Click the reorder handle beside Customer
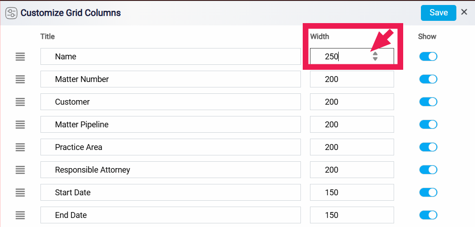475x227 pixels. [20, 102]
